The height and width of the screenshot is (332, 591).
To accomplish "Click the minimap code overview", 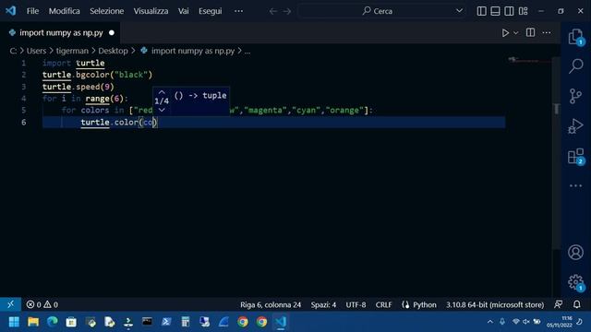I will click(528, 60).
